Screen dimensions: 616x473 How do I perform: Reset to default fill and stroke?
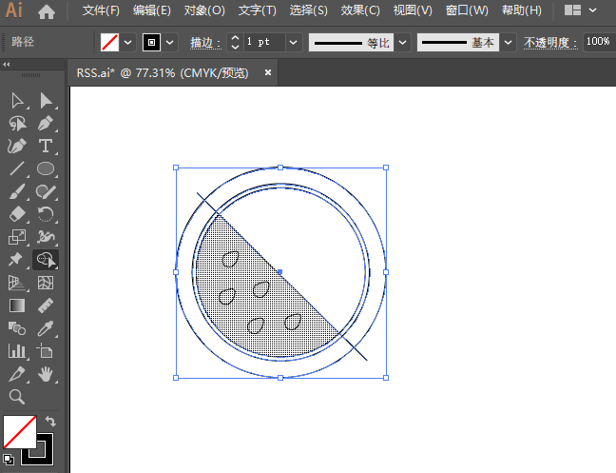pyautogui.click(x=9, y=459)
